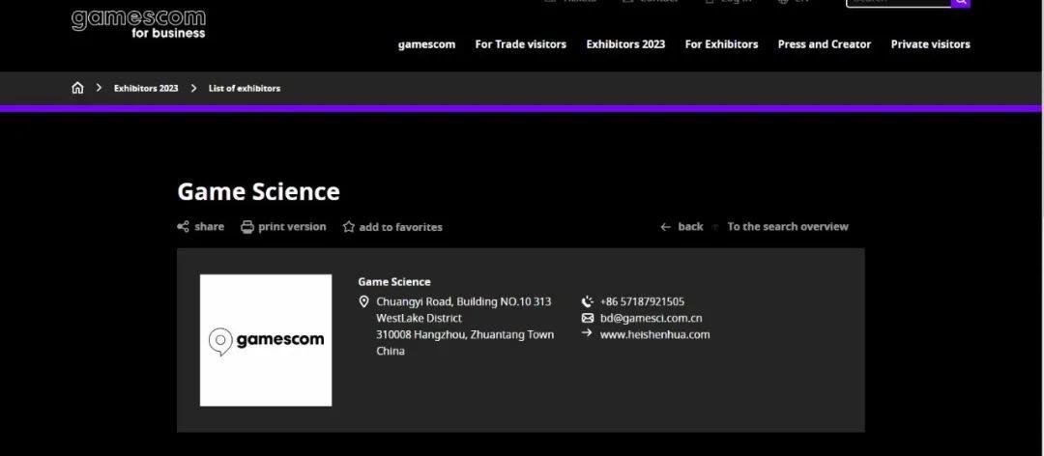The height and width of the screenshot is (456, 1044).
Task: Click the Game Science page heading
Action: click(x=258, y=191)
